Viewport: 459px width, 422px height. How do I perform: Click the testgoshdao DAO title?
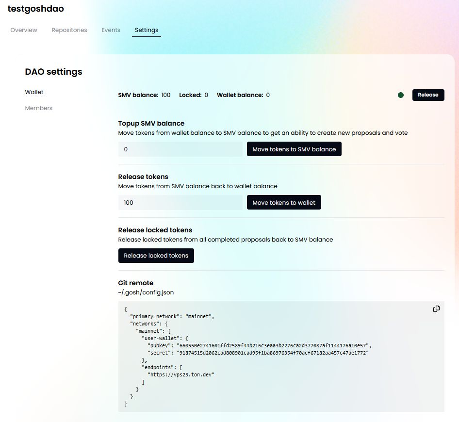coord(35,9)
